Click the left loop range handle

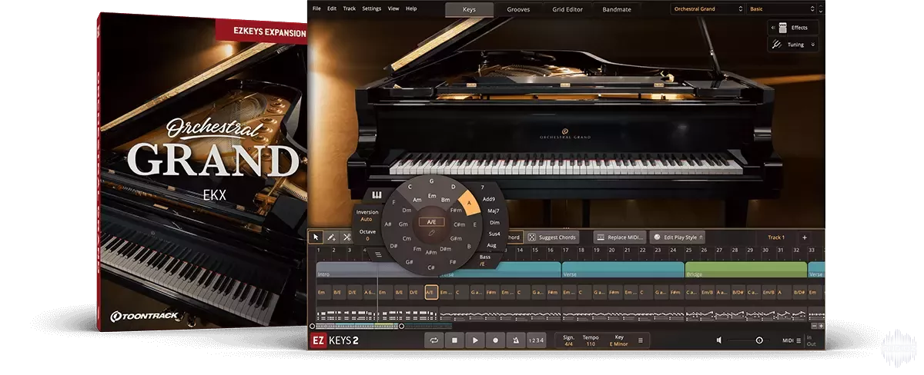click(x=312, y=327)
